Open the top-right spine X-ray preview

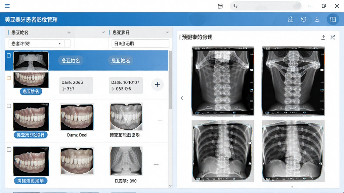tap(293, 81)
